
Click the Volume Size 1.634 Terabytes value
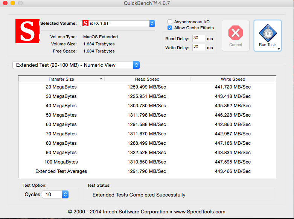(x=99, y=44)
